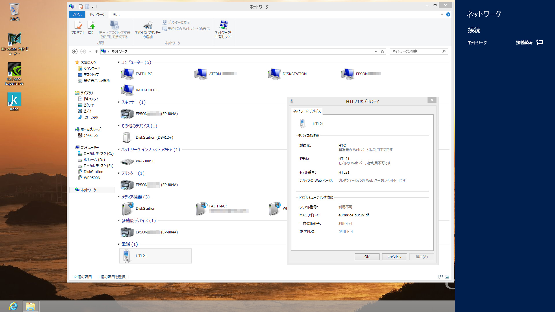
Task: Launch Internet Explorer from taskbar
Action: click(x=13, y=306)
